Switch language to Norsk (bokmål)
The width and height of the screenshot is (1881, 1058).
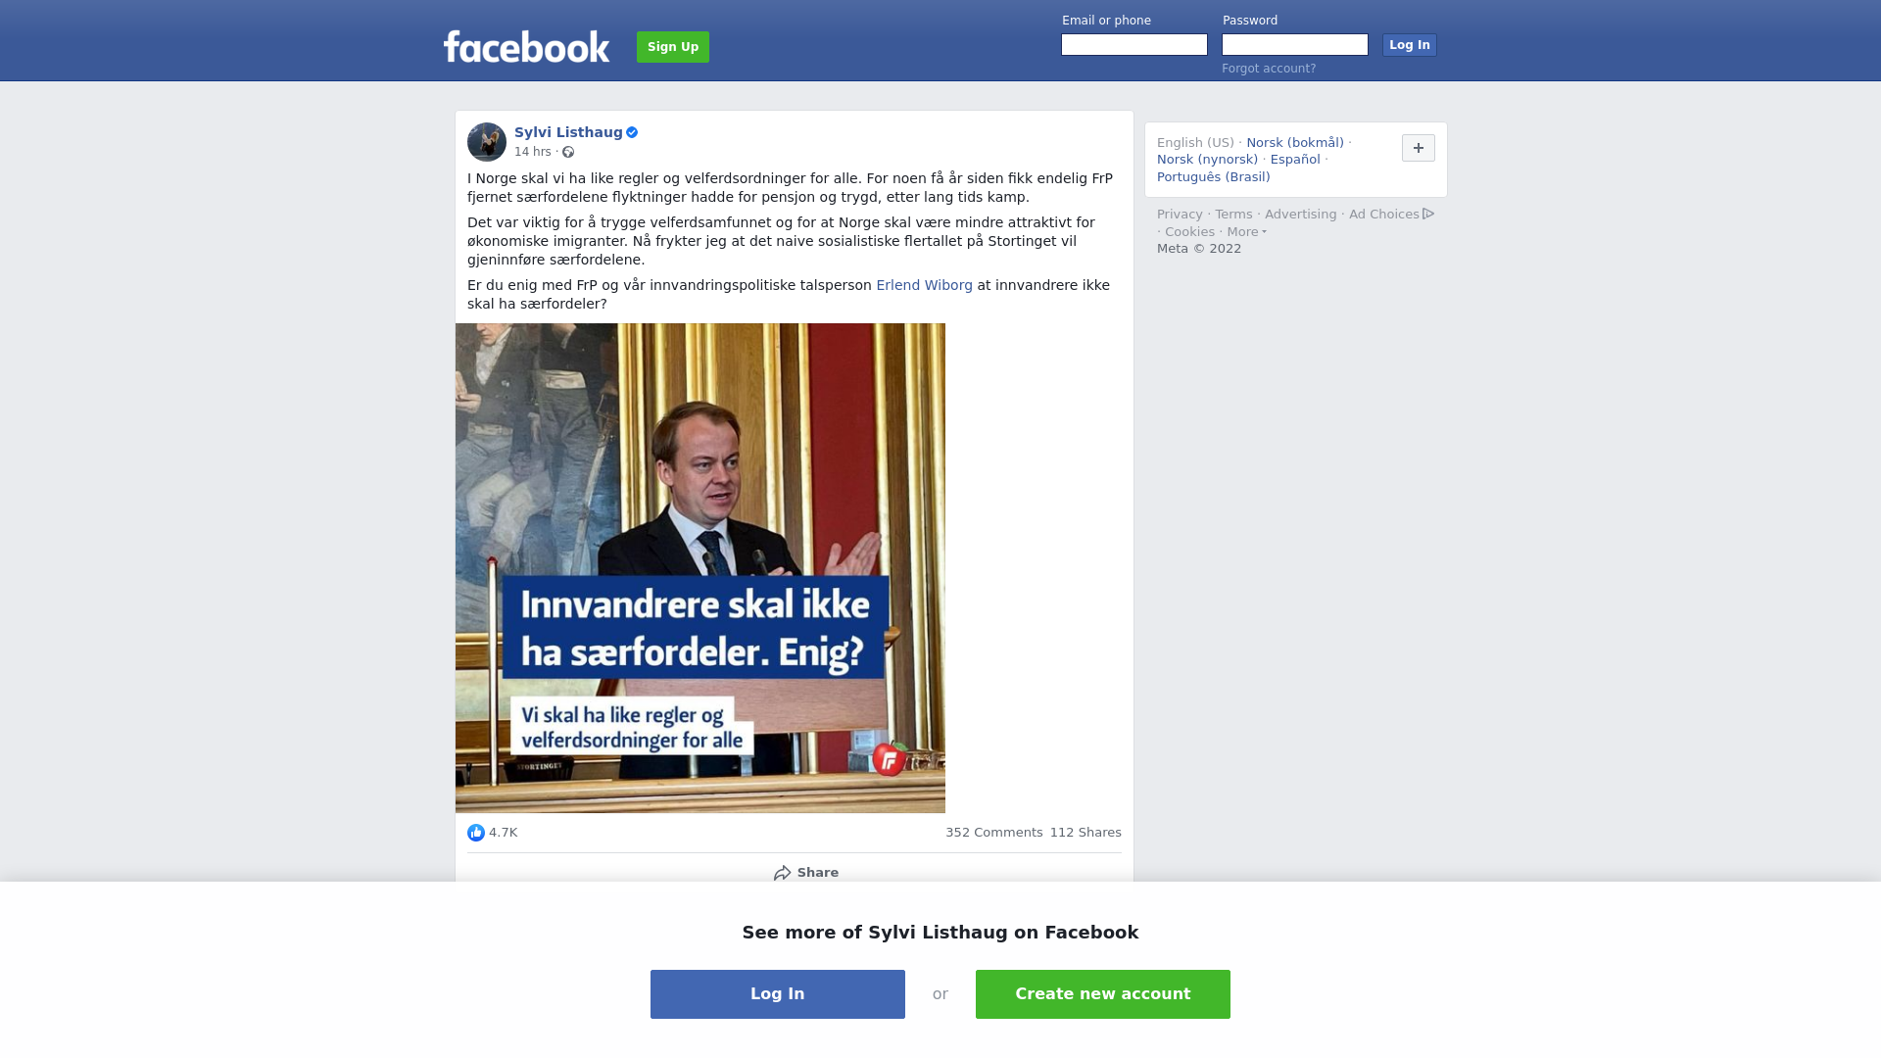click(x=1295, y=143)
